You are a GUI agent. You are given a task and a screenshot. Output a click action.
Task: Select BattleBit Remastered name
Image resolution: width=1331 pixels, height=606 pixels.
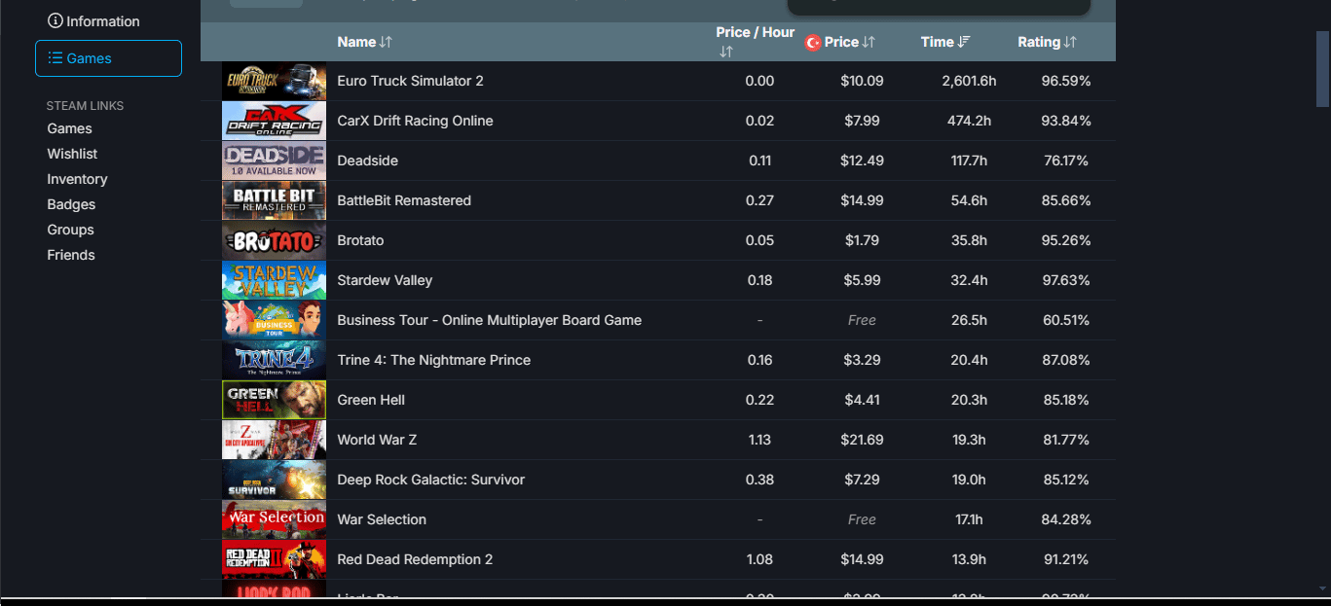point(404,200)
